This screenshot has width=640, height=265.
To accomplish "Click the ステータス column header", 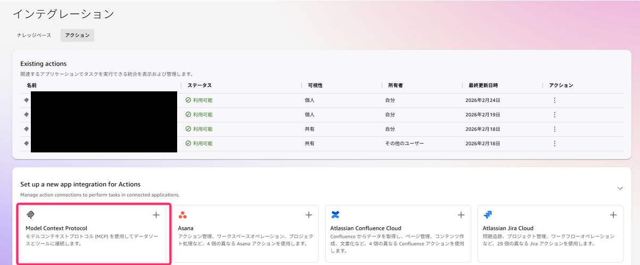I will [200, 86].
